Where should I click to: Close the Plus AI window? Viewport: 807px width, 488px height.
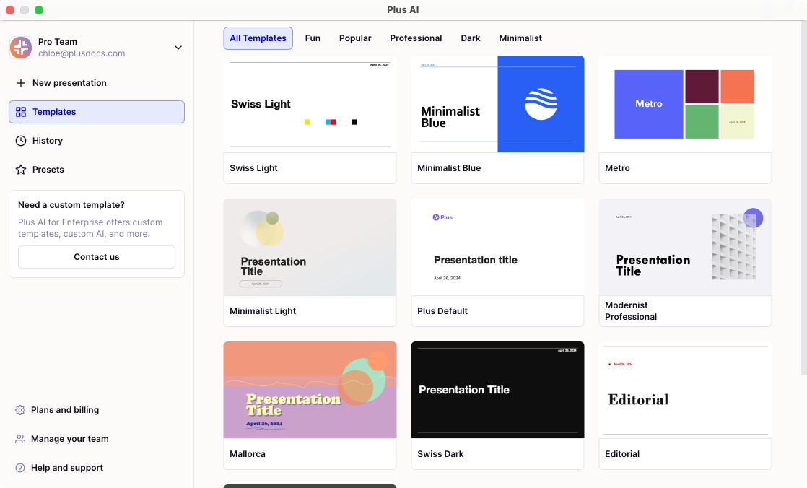pyautogui.click(x=10, y=10)
